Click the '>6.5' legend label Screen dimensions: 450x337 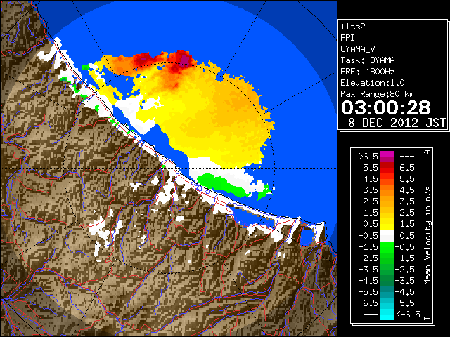pos(368,157)
